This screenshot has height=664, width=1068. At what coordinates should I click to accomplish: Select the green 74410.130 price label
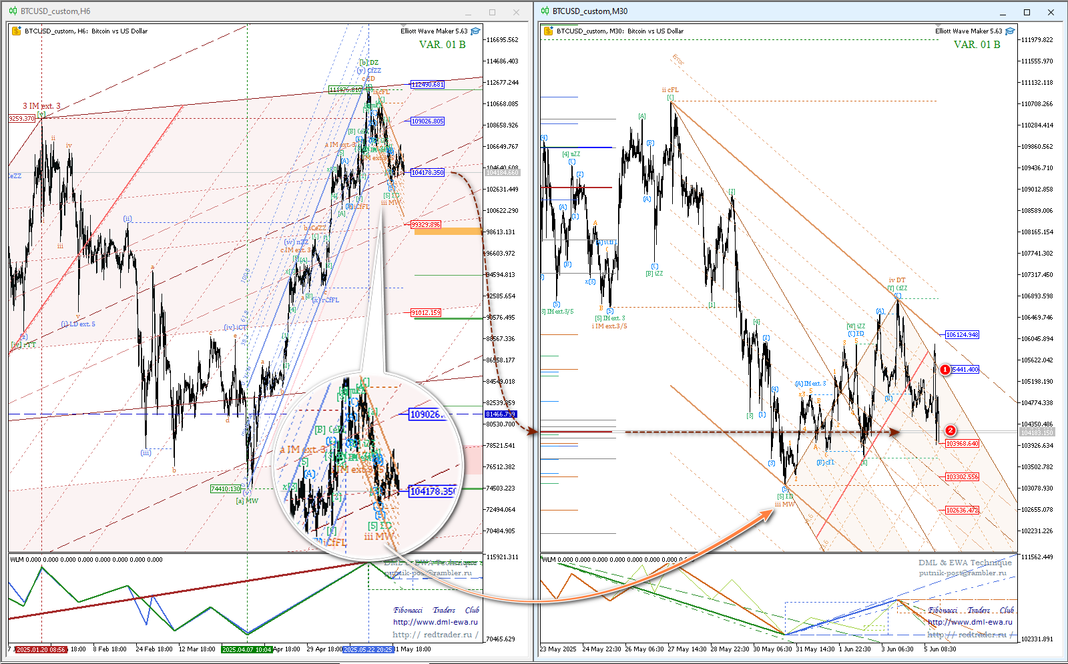click(226, 489)
